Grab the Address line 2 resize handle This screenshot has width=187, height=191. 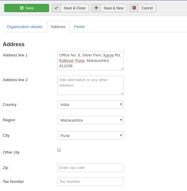click(x=122, y=94)
